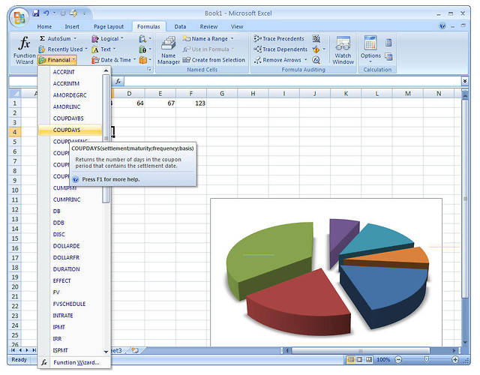Viewport: 480px width, 375px height.
Task: Expand the formula bar chevron
Action: point(465,82)
